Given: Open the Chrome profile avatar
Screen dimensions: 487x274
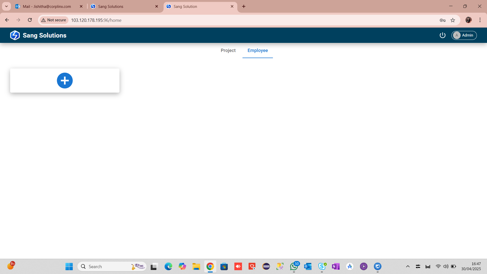Looking at the screenshot, I should click(468, 20).
